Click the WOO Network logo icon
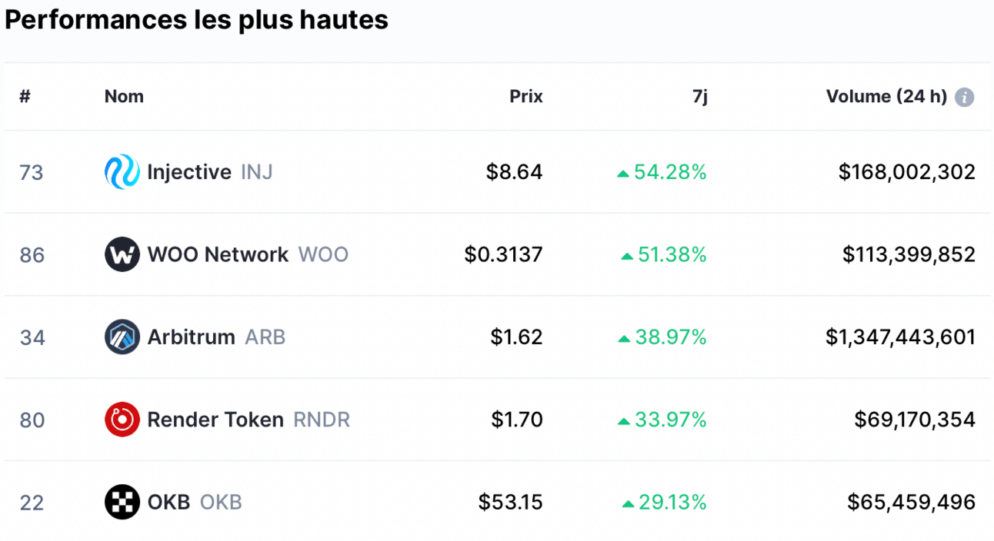The width and height of the screenshot is (994, 541). coord(122,254)
